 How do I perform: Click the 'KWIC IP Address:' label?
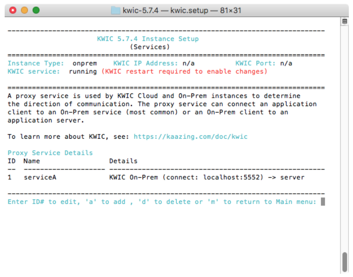(x=146, y=63)
